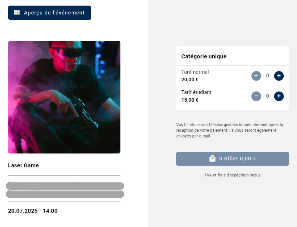Click the Tarif étudiant quantity value
Viewport: 297px width, 227px height.
(x=267, y=96)
